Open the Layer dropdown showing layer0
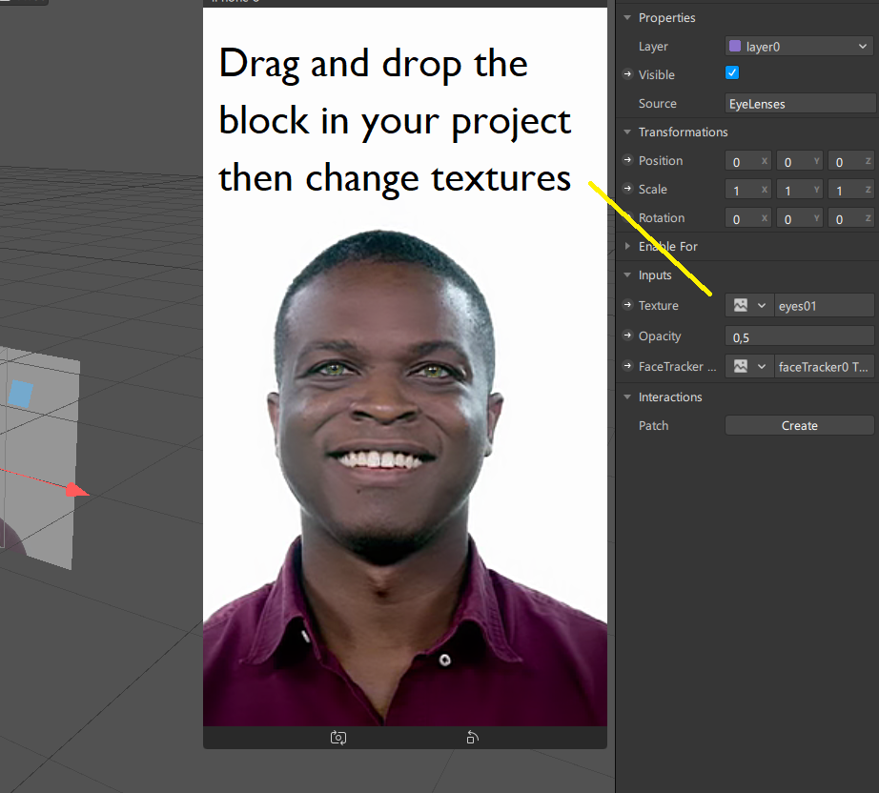Screen dimensions: 879x793 [x=800, y=47]
